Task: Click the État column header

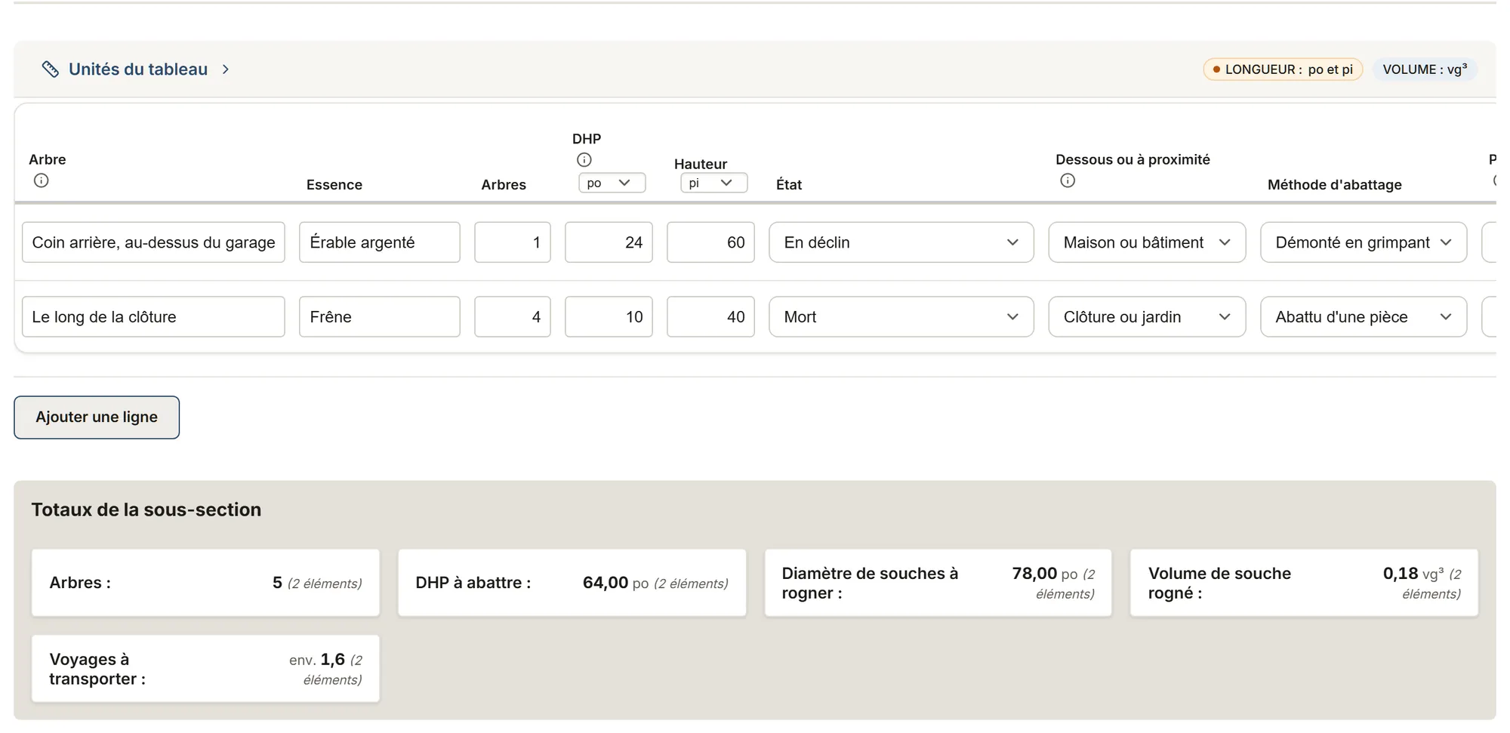Action: [788, 185]
